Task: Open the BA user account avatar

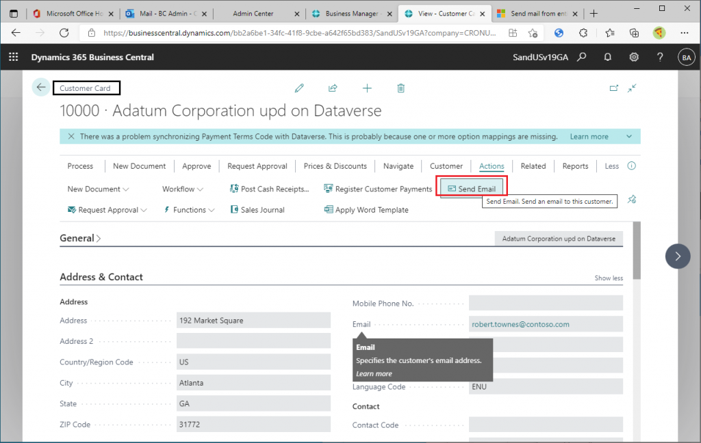Action: [x=686, y=57]
